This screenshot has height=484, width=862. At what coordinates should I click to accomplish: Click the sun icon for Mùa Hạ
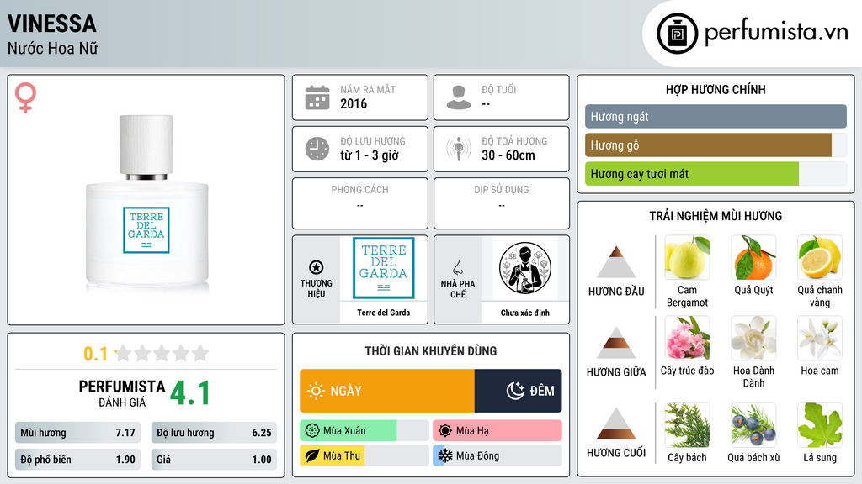[x=445, y=431]
